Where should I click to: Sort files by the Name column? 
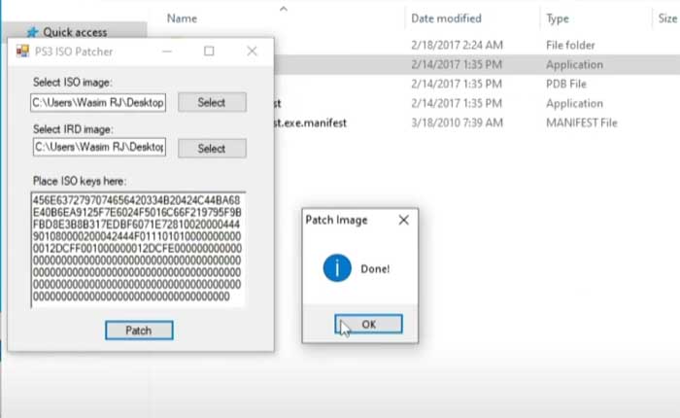tap(182, 18)
